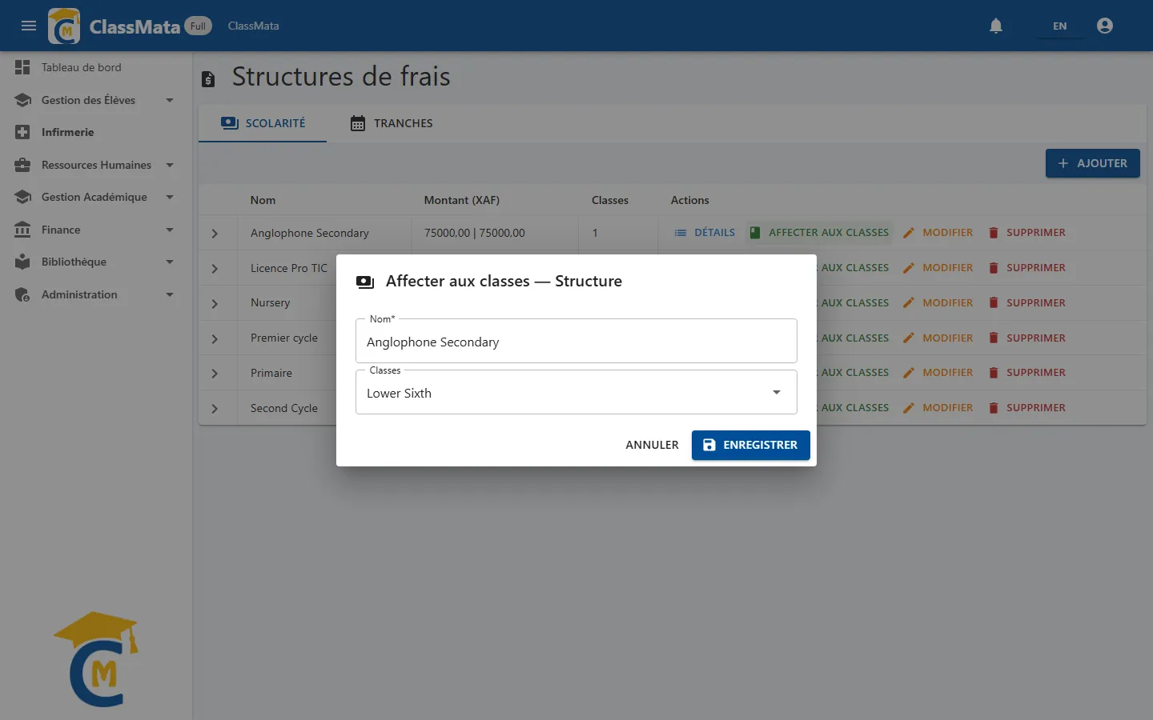Open the Classes dropdown showing Lower Sixth
The image size is (1153, 720).
(x=576, y=393)
